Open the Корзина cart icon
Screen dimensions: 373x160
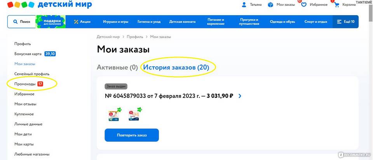(x=336, y=5)
